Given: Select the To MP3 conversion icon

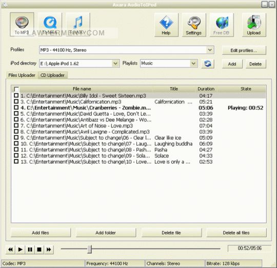Looking at the screenshot, I should (22, 25).
